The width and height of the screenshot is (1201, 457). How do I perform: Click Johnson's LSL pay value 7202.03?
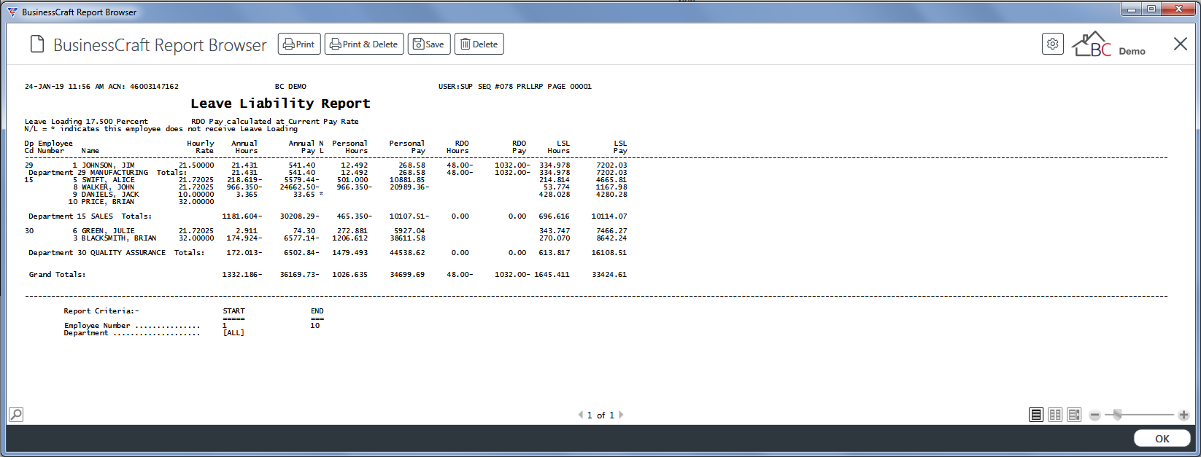[x=611, y=165]
